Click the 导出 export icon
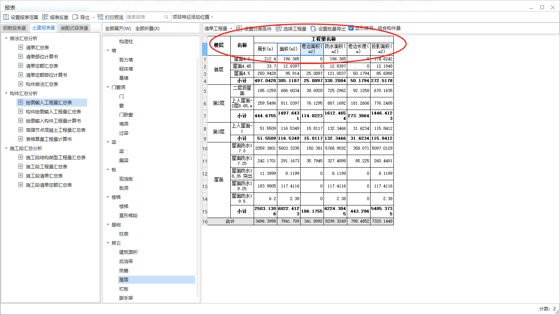 (x=75, y=17)
